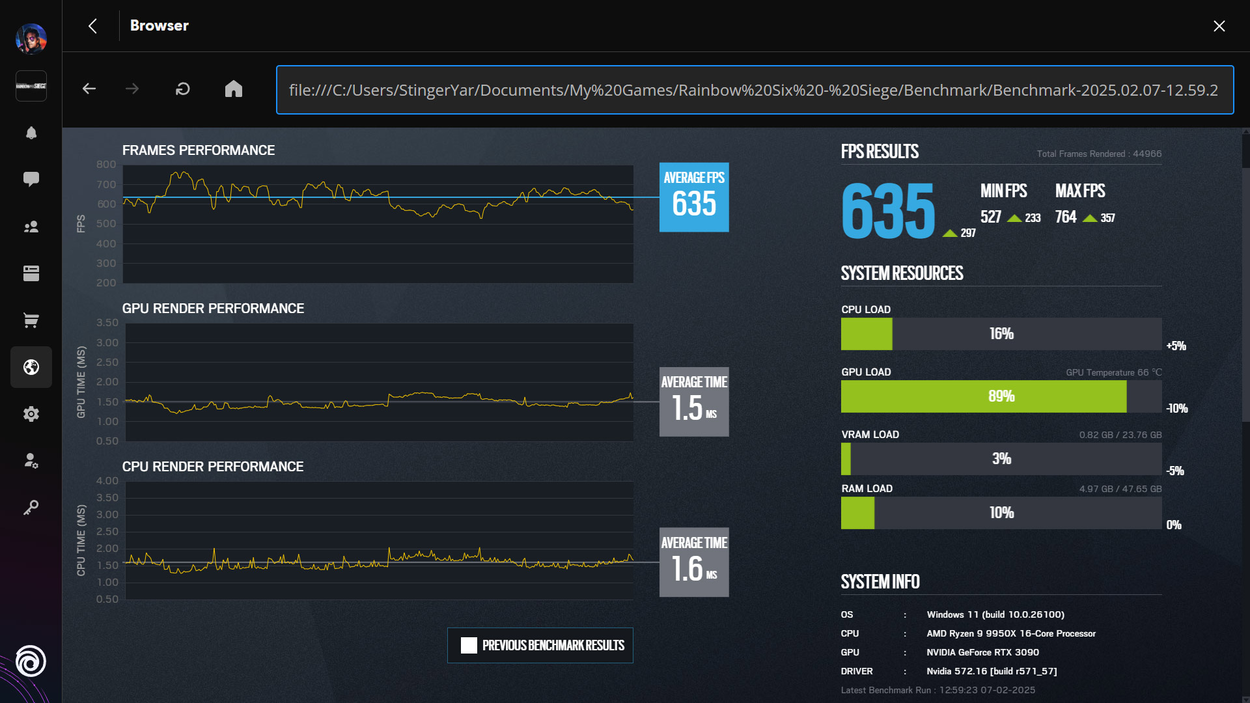Open the friends list icon
Image resolution: width=1250 pixels, height=703 pixels.
31,227
